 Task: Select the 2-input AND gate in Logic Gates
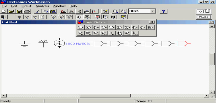(x=81, y=27)
